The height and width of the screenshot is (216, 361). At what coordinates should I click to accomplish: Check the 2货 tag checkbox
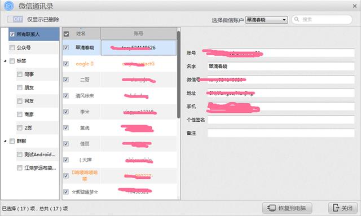20,128
